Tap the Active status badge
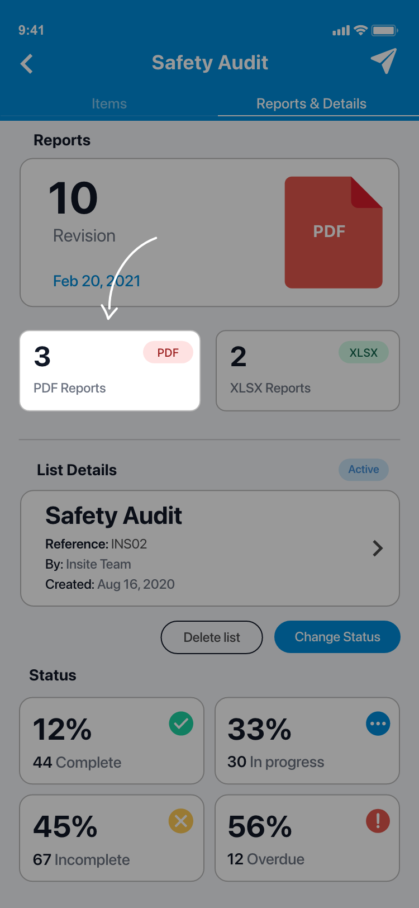Image resolution: width=419 pixels, height=908 pixels. coord(363,470)
